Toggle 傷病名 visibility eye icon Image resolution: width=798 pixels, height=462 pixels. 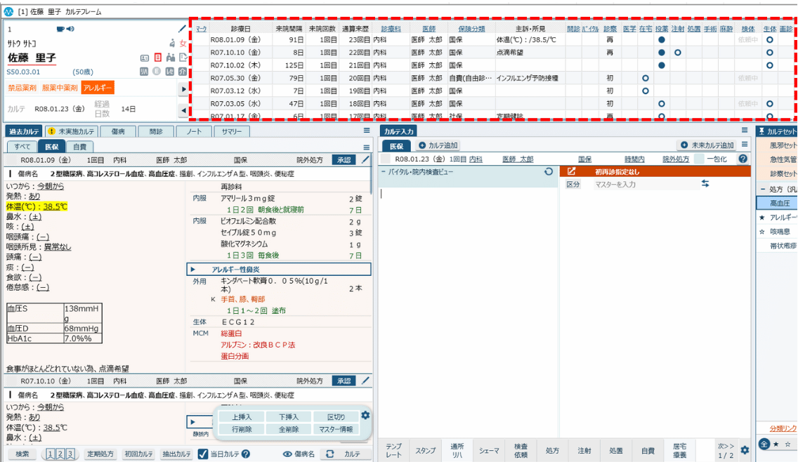pos(287,454)
